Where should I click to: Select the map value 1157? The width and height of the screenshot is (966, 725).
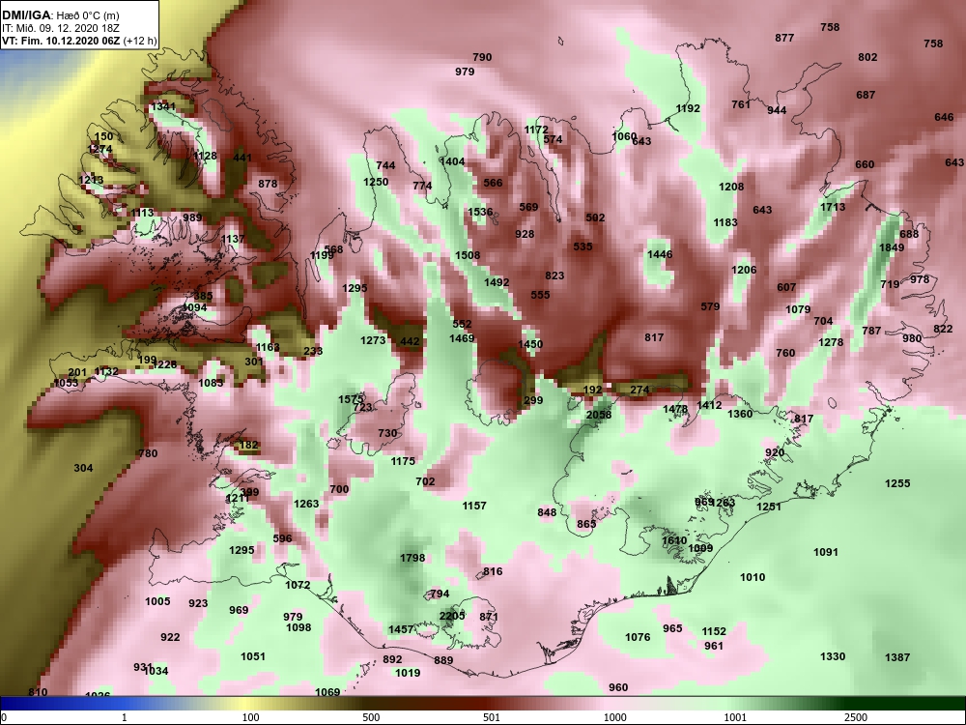474,507
